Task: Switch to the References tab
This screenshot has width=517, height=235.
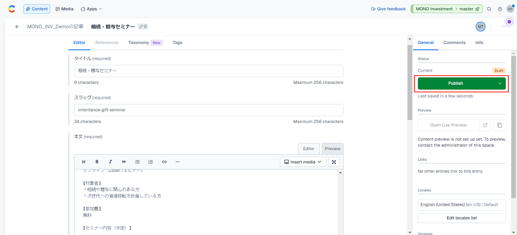Action: click(x=107, y=43)
